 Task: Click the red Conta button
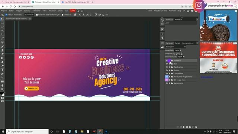click(x=73, y=11)
